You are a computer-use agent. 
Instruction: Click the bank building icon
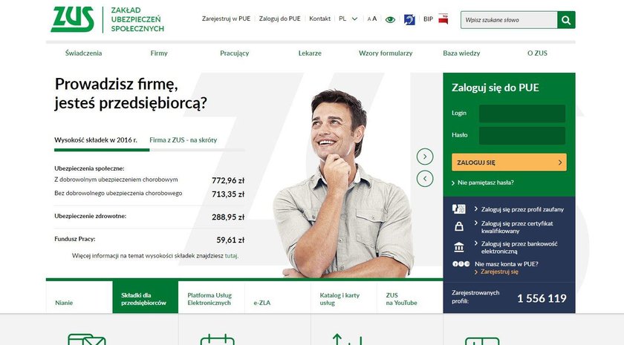459,247
